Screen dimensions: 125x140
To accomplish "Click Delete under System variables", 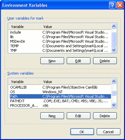I will 105,116.
